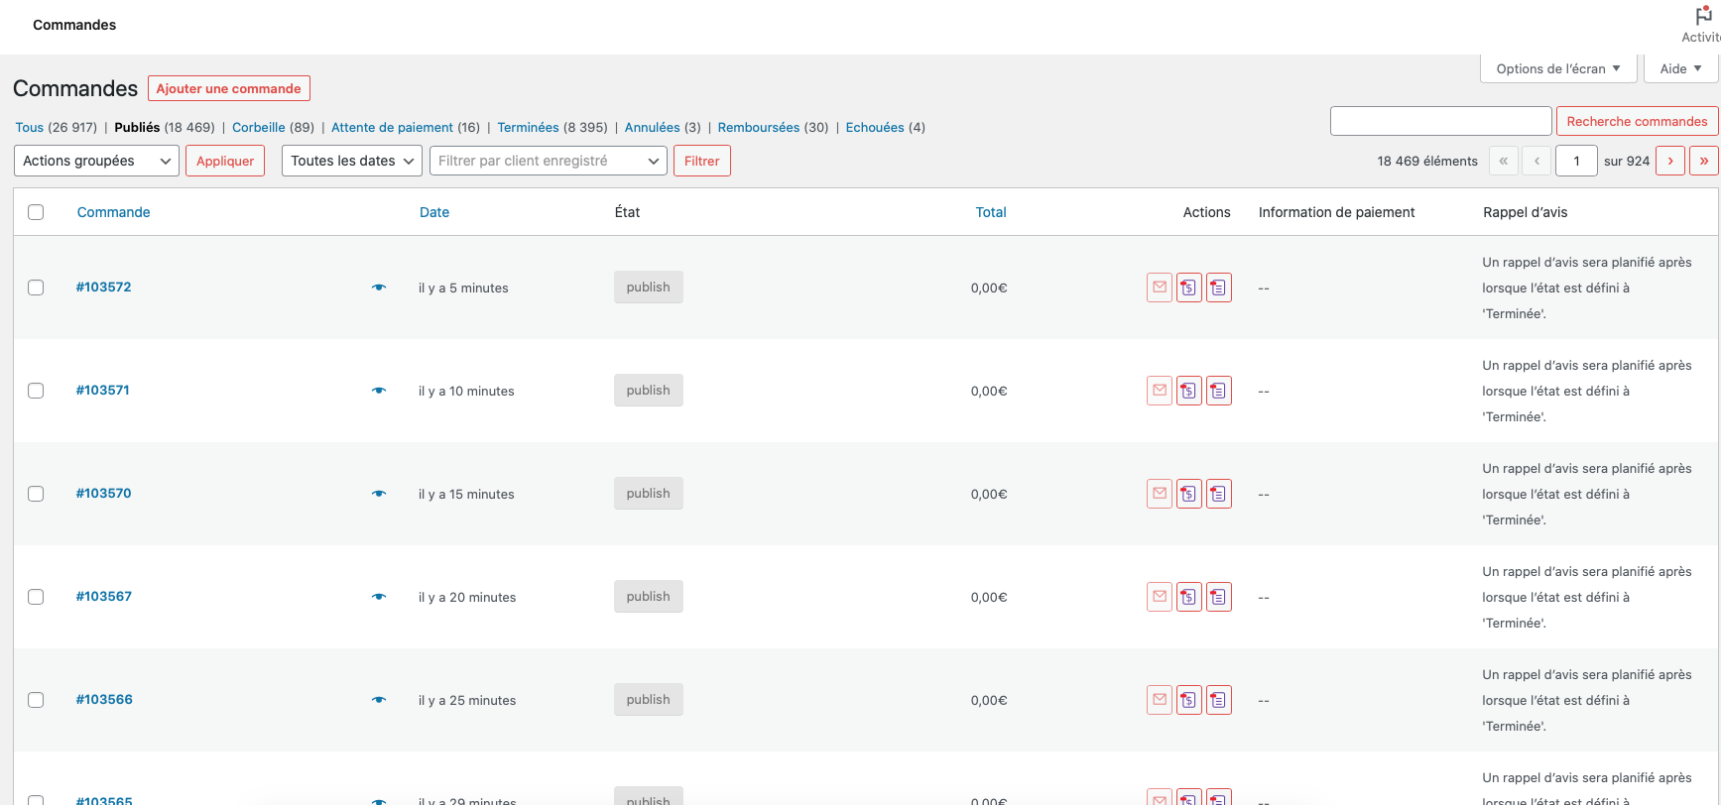Show the Echouées orders view
1721x805 pixels.
(x=875, y=127)
